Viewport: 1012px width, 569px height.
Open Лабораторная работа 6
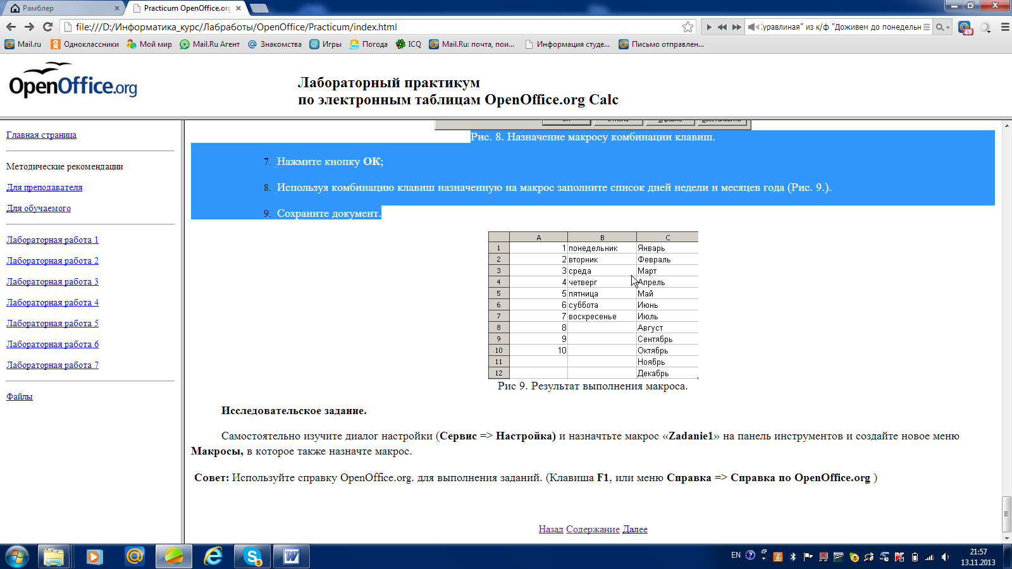point(52,344)
